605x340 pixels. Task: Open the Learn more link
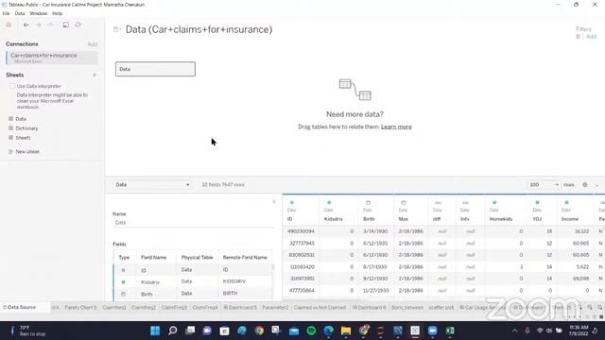[x=396, y=127]
